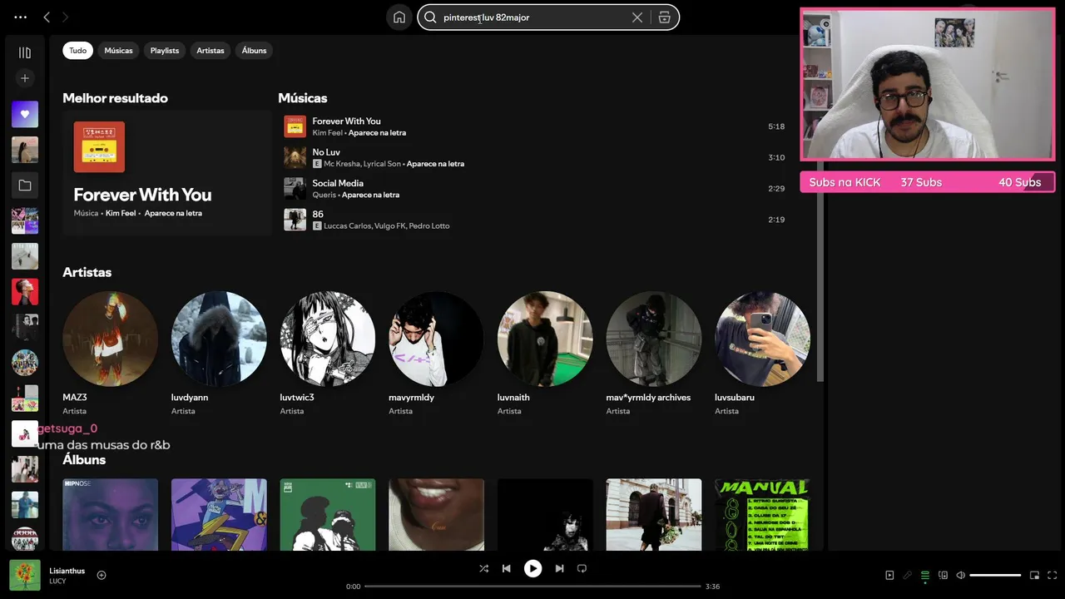Open Liked Songs heart tile
Viewport: 1065px width, 599px height.
[x=25, y=114]
